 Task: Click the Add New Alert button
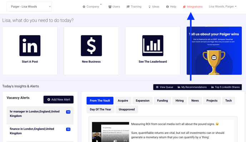pyautogui.click(x=58, y=100)
